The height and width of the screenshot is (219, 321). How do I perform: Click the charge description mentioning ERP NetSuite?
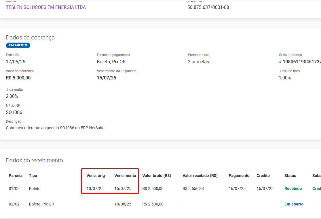(x=56, y=128)
